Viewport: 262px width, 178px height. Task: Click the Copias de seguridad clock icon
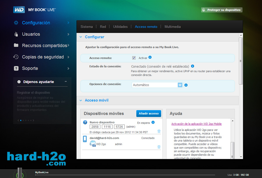[16, 57]
